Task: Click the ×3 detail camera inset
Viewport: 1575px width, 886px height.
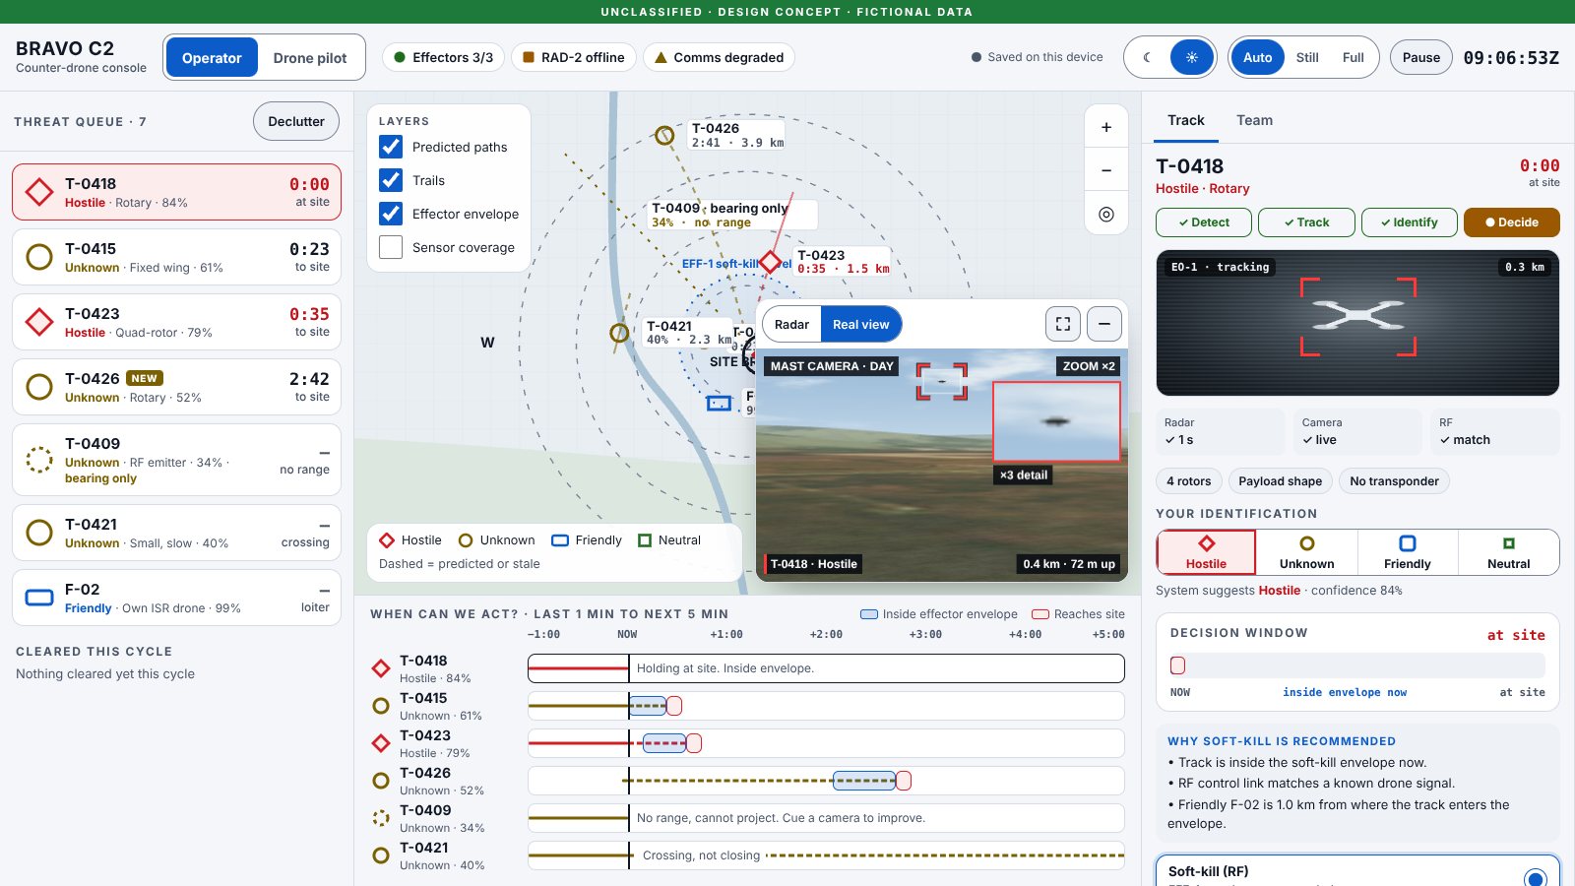Action: 1056,421
